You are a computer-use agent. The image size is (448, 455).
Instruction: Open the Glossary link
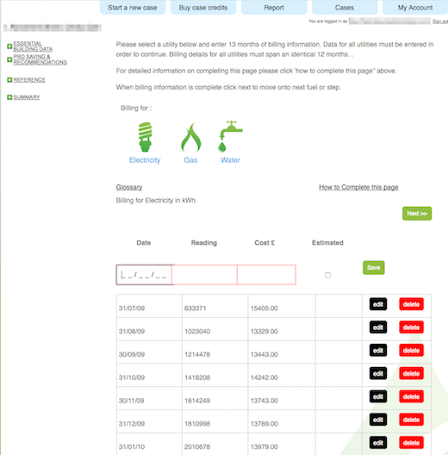(x=129, y=187)
